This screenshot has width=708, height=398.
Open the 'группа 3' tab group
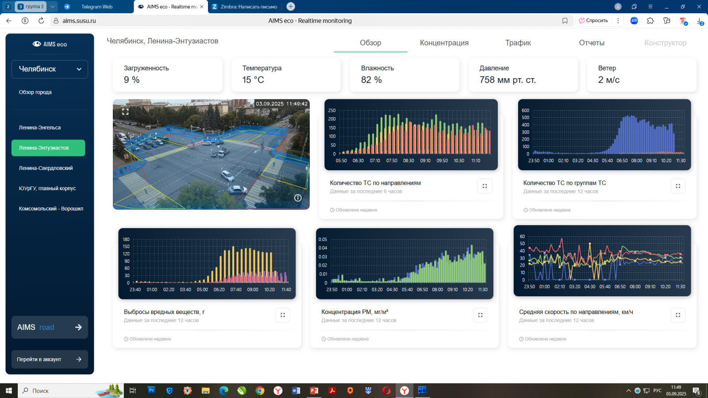point(31,7)
